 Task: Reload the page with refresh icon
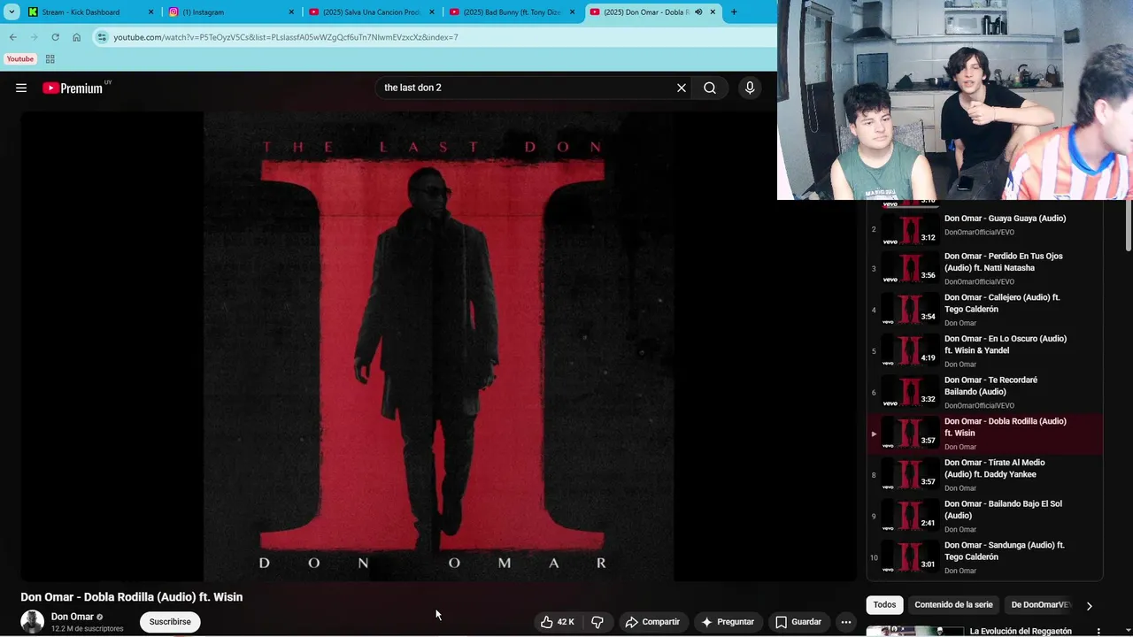55,37
